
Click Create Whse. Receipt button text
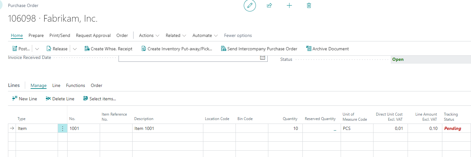click(112, 49)
